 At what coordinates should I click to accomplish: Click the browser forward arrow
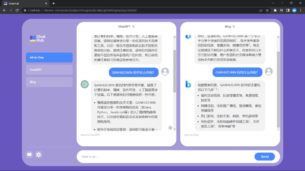coord(11,10)
